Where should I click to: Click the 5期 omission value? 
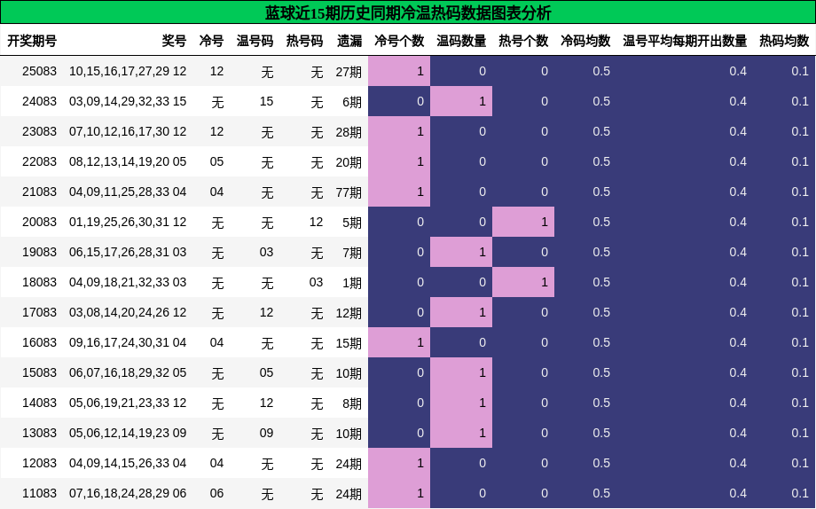click(x=352, y=223)
